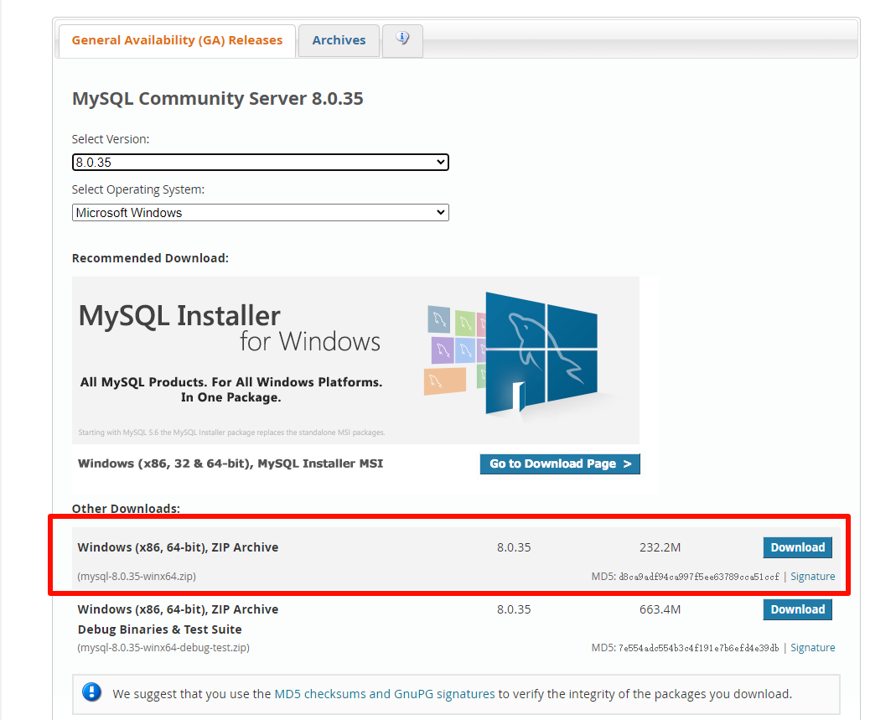
Task: Click Go to Download Page button
Action: pyautogui.click(x=560, y=464)
